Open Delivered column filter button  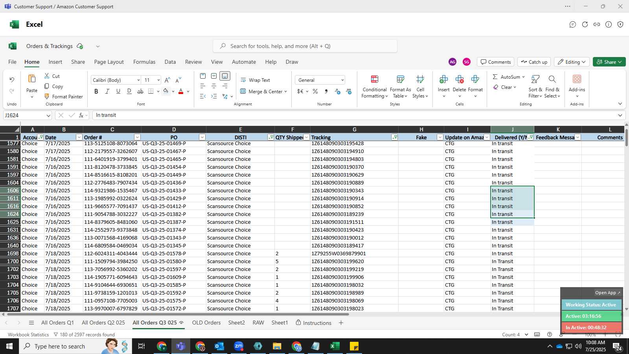click(530, 137)
